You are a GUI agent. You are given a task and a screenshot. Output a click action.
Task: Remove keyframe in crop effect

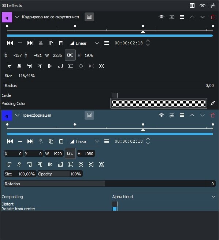[x=20, y=43]
